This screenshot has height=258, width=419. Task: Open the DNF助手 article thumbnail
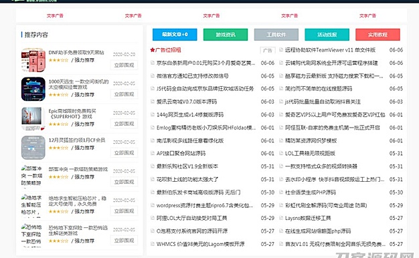coord(33,60)
